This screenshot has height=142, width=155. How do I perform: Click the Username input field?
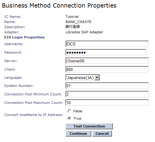coord(107,44)
